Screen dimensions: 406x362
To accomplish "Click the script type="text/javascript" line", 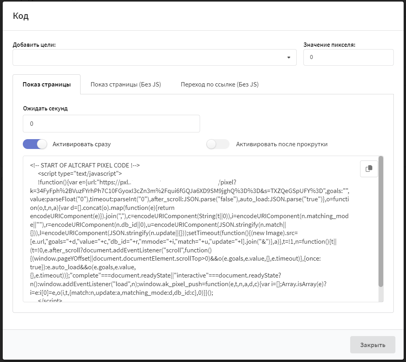I will pyautogui.click(x=80, y=173).
